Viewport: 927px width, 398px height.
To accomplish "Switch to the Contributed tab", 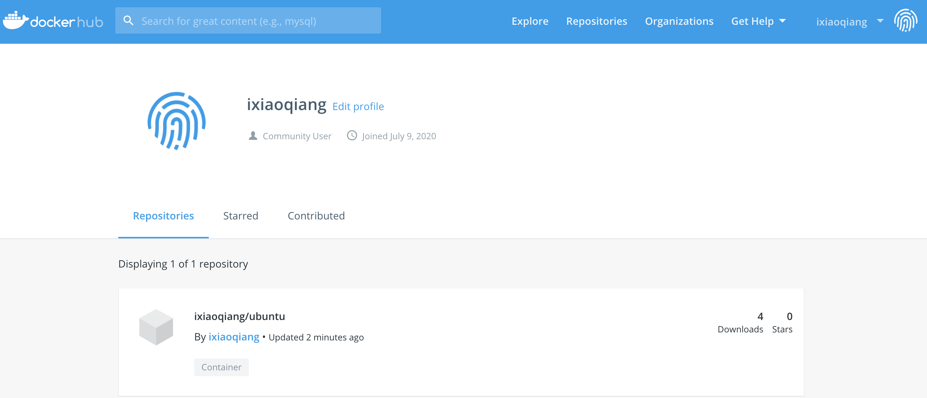I will (316, 215).
